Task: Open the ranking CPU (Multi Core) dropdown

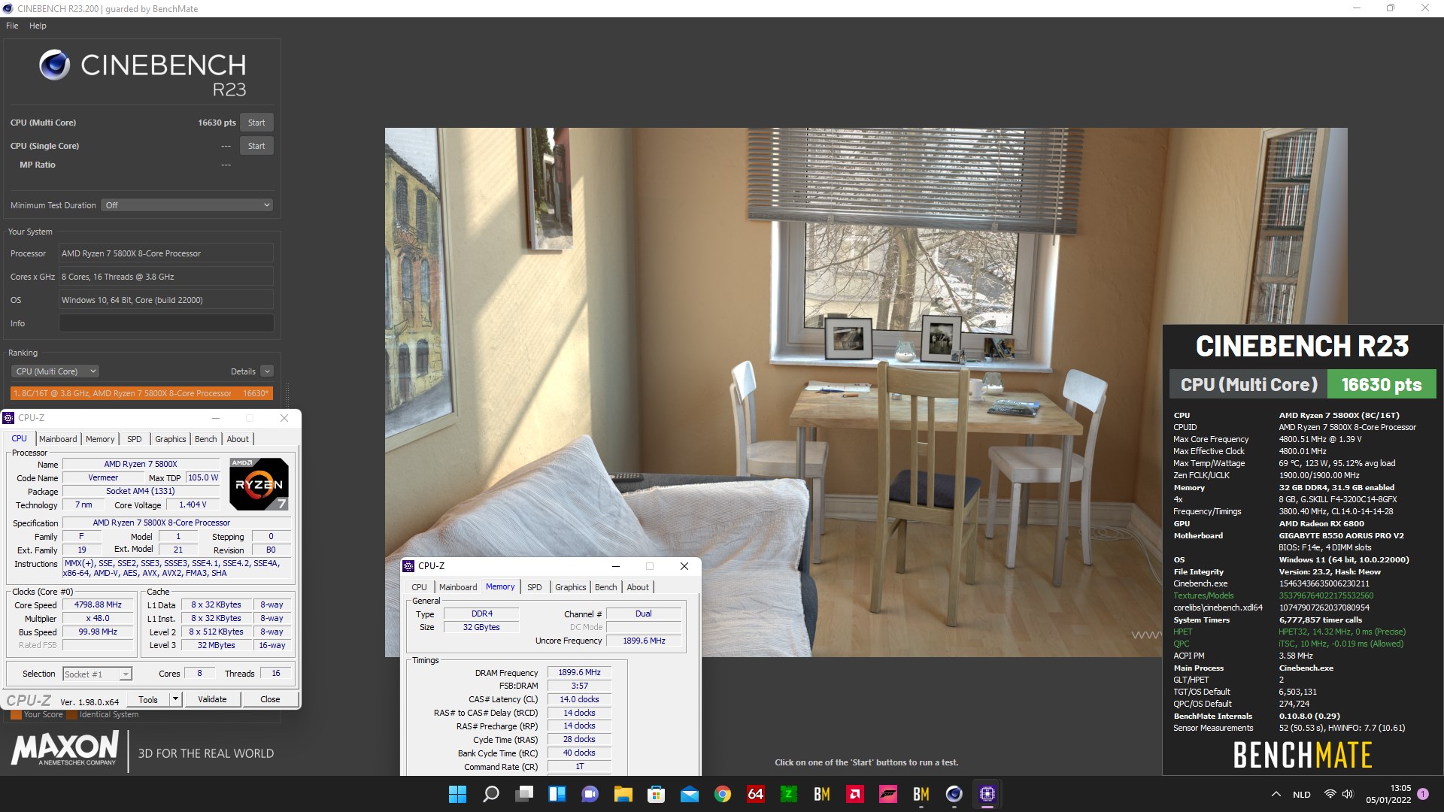Action: click(56, 371)
